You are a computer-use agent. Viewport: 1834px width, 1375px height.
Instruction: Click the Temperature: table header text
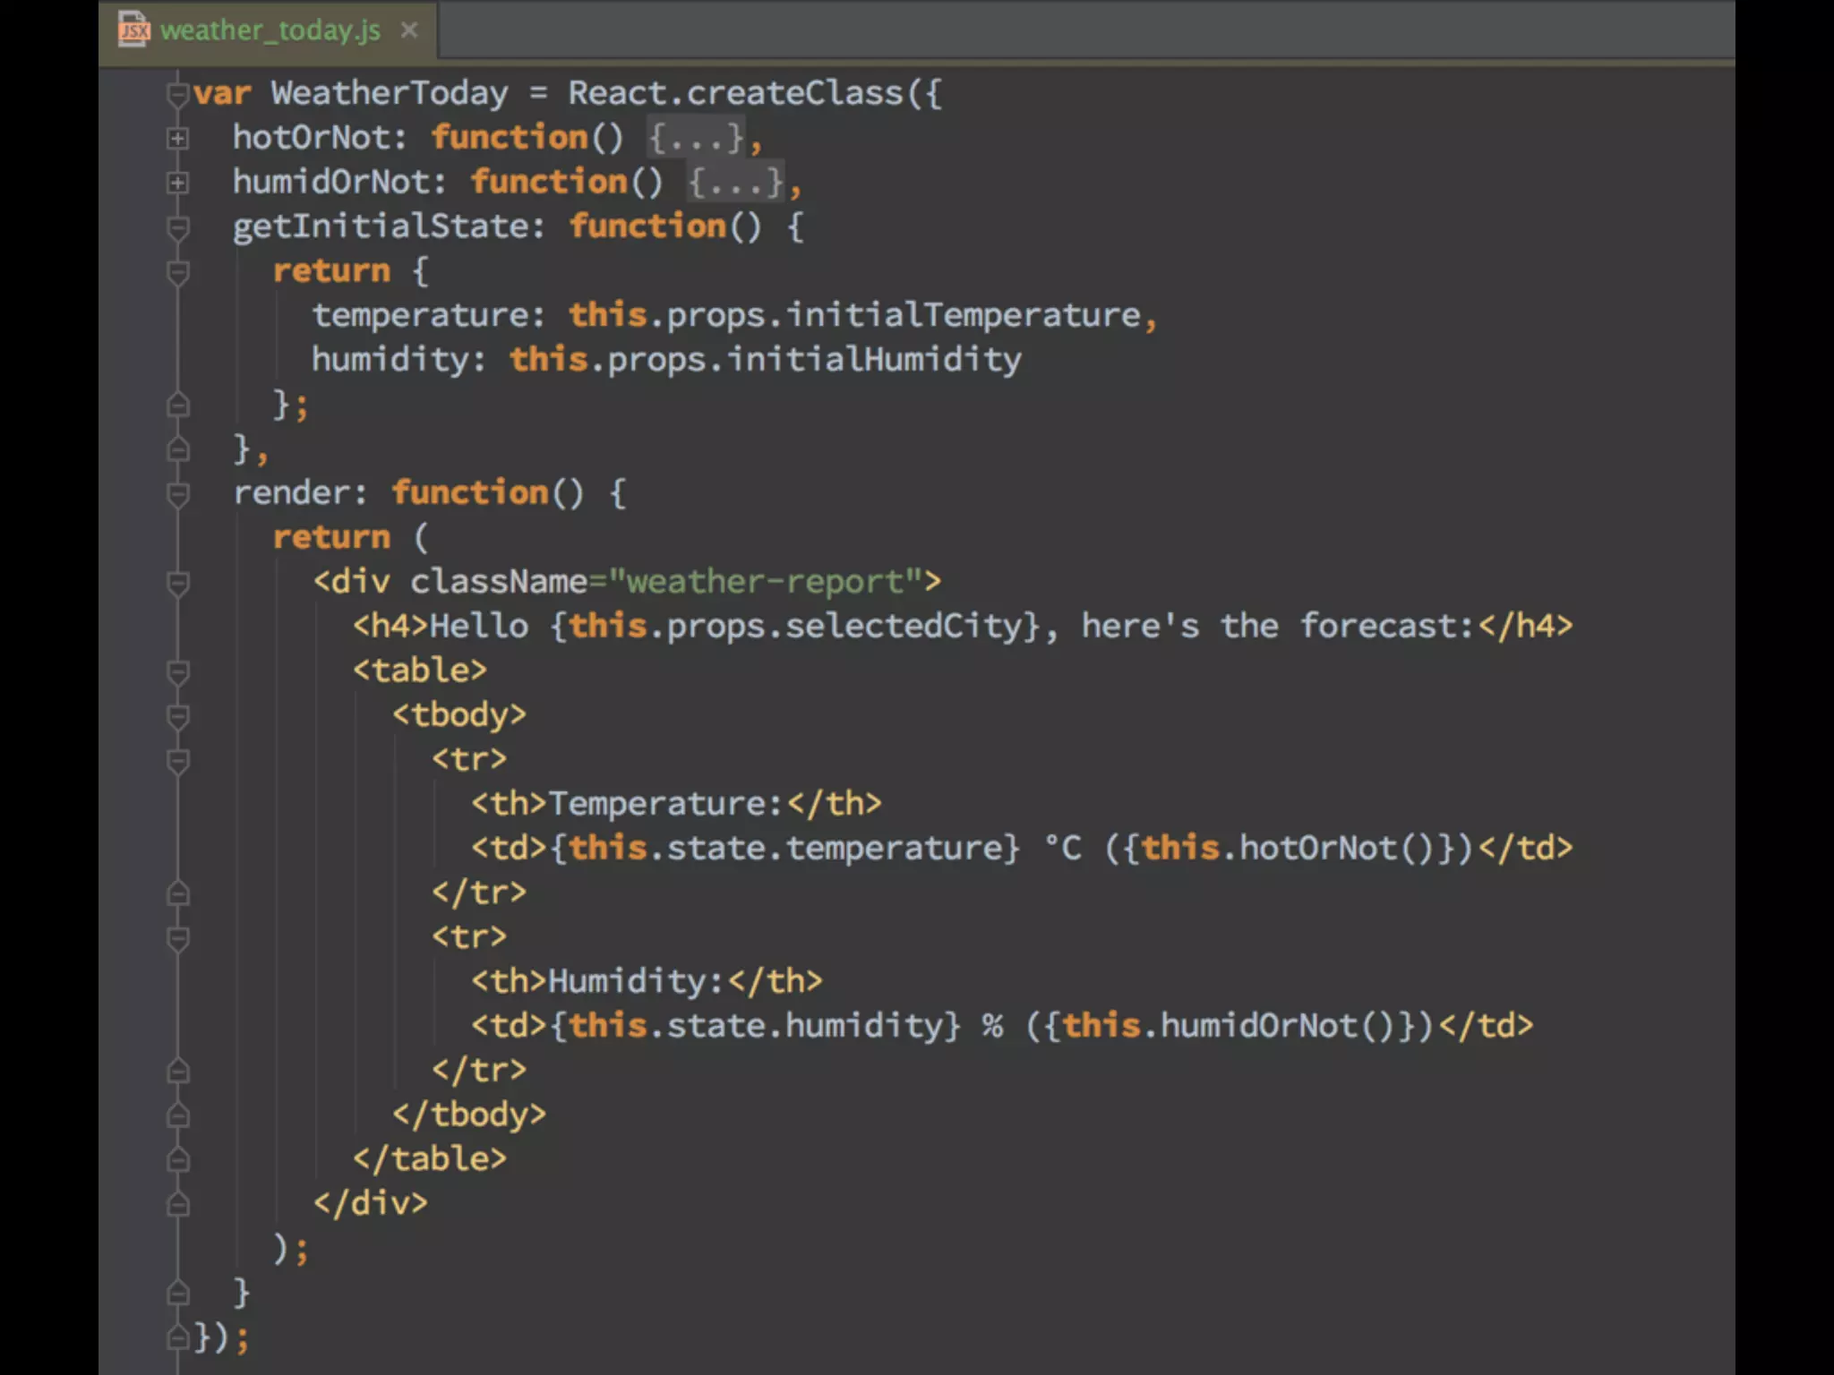(x=666, y=804)
